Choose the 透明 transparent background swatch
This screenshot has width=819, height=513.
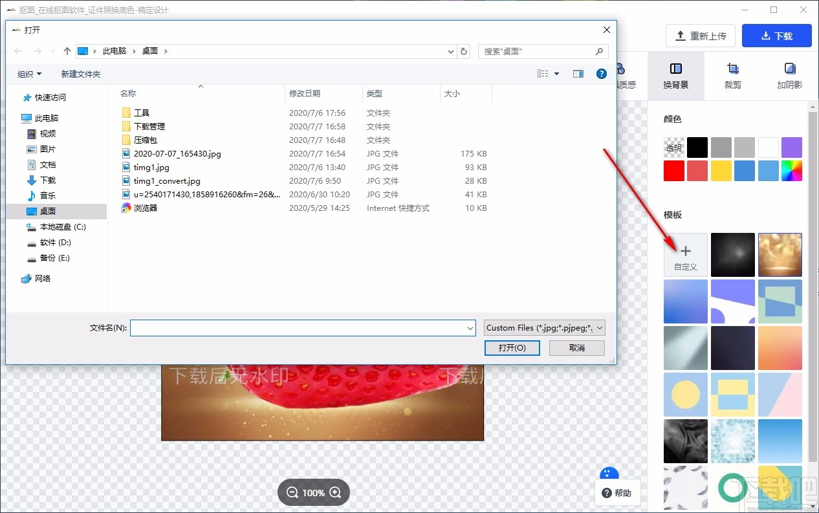[674, 147]
